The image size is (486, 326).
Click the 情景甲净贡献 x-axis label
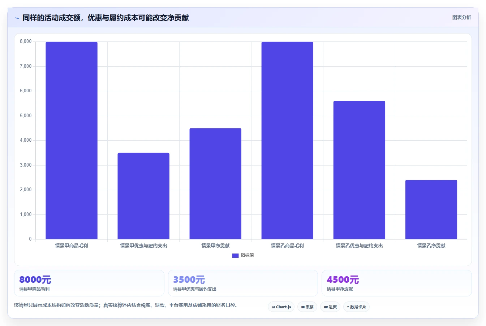click(x=215, y=246)
